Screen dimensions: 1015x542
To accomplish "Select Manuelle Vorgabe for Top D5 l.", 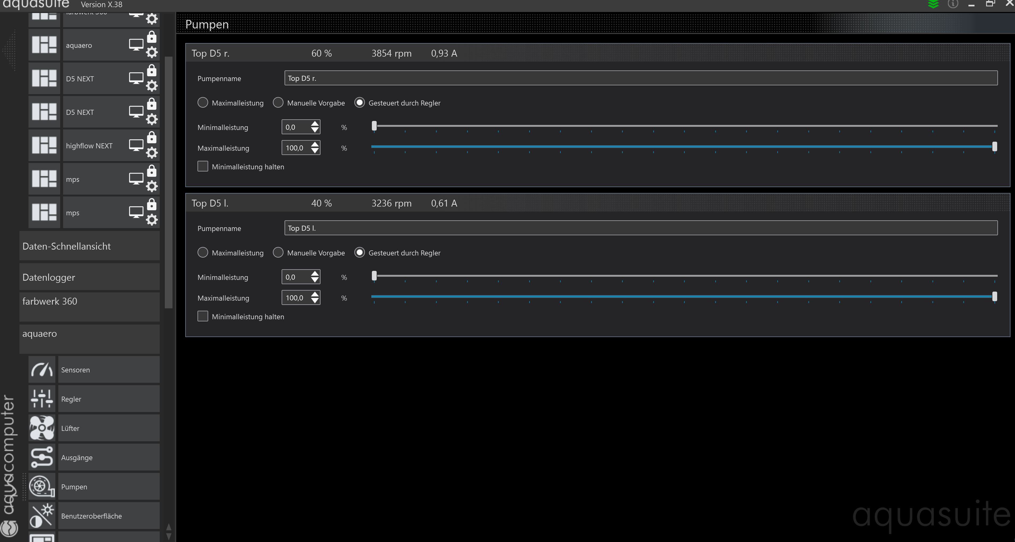I will (278, 253).
